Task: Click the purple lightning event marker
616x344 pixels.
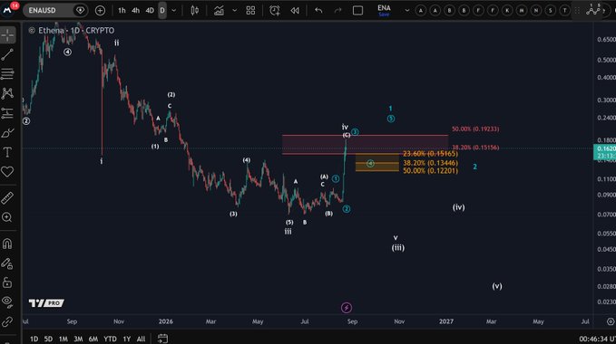Action: [x=347, y=308]
